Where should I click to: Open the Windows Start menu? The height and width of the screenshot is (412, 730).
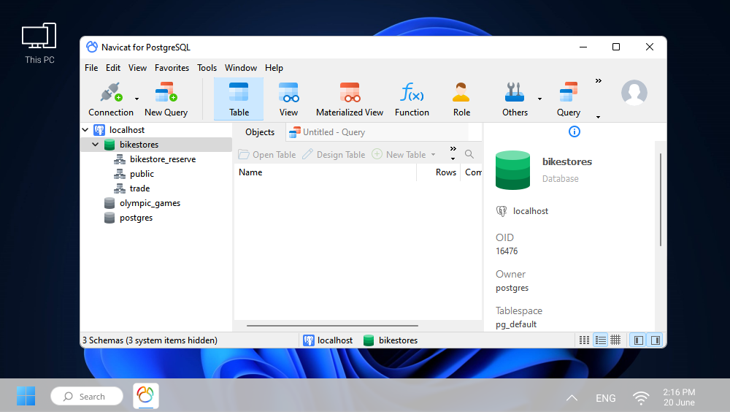(x=26, y=396)
